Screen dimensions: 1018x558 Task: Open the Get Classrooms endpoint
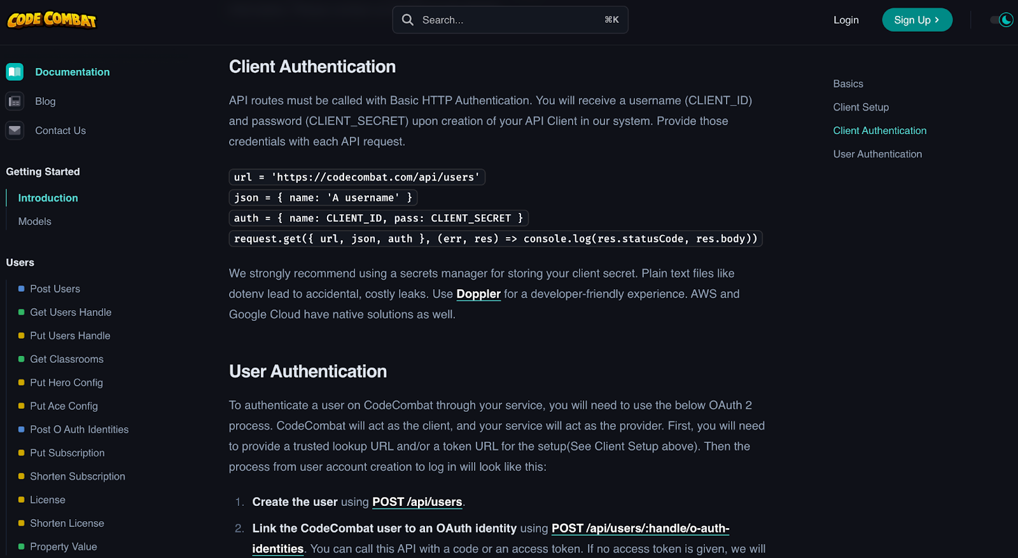click(66, 359)
